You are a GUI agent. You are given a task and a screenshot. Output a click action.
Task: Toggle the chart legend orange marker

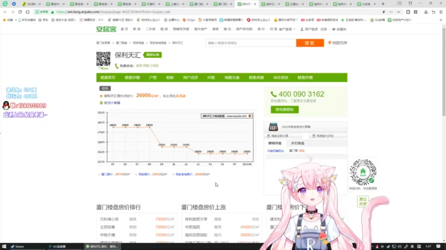250,116
